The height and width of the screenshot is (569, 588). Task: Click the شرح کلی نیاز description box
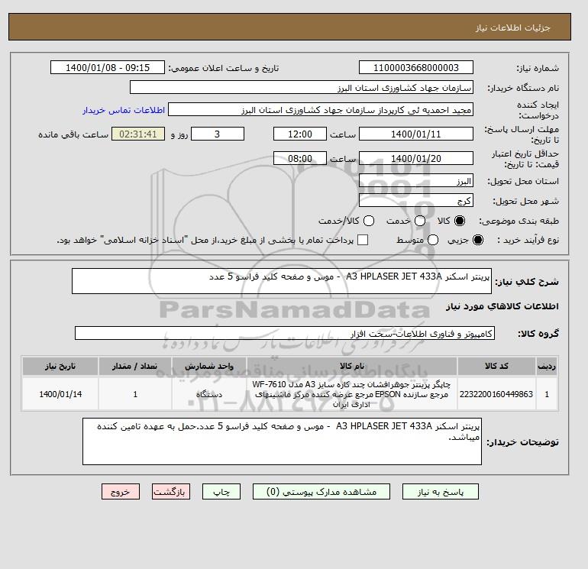[x=282, y=281]
